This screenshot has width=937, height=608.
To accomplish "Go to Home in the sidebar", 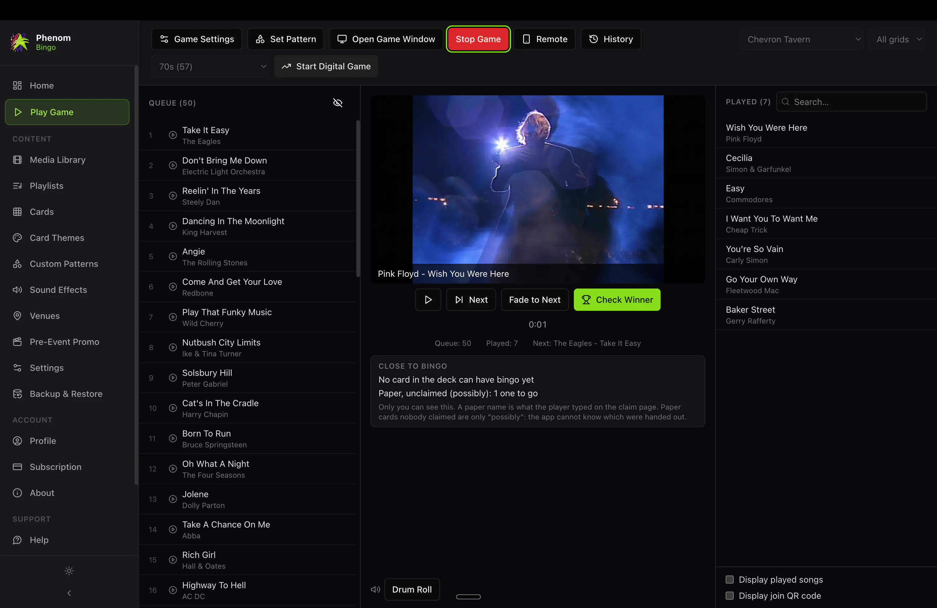I will tap(67, 85).
